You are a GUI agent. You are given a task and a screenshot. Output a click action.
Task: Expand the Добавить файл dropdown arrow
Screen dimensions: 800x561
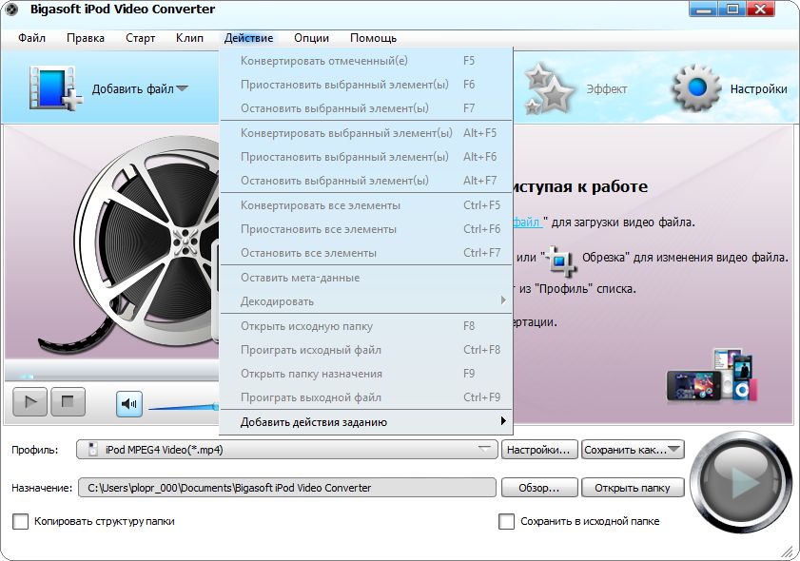click(x=182, y=88)
